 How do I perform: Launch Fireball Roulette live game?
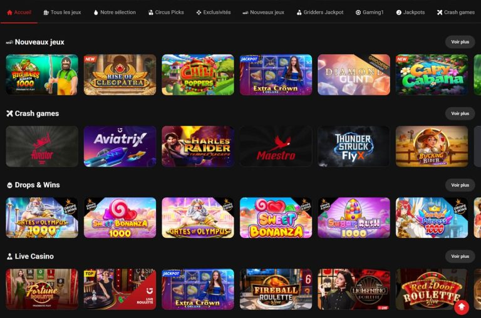point(276,289)
